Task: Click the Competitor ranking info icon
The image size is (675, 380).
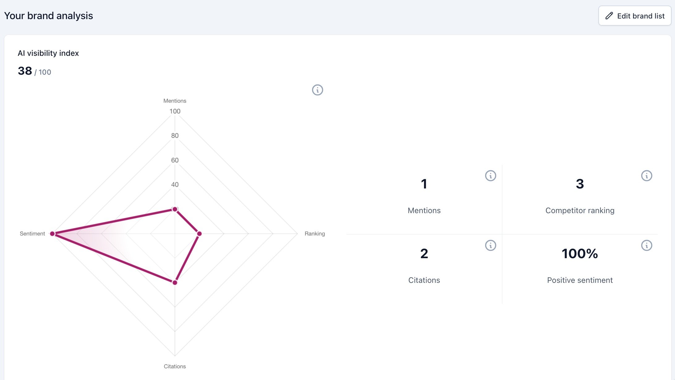Action: (647, 176)
